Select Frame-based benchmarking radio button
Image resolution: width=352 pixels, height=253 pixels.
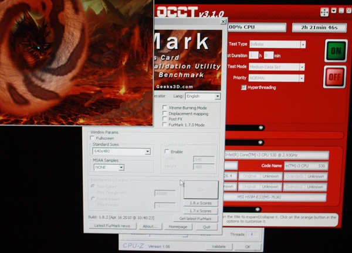pyautogui.click(x=93, y=199)
